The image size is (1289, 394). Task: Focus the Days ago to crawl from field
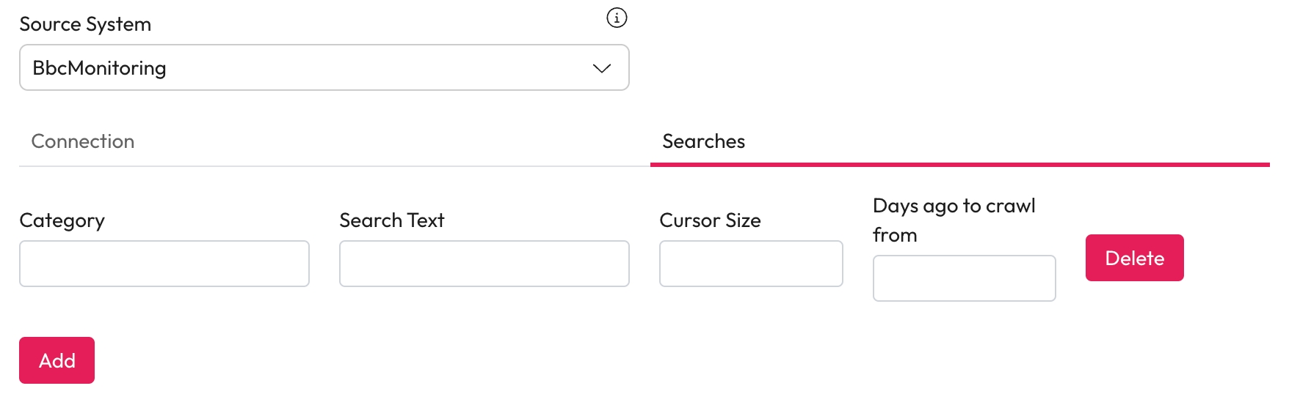964,278
